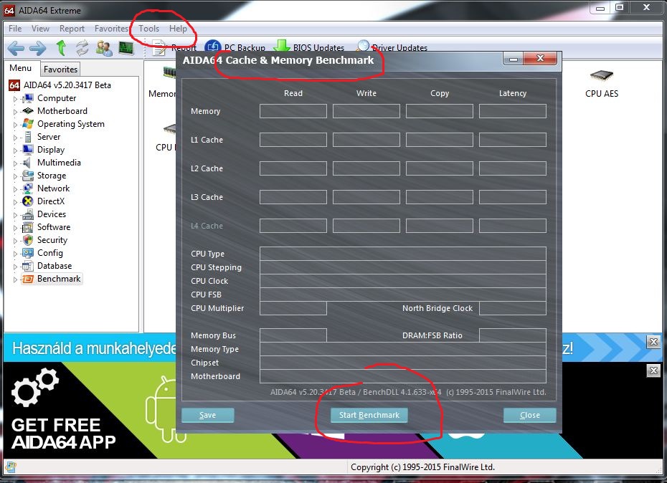Open the Help menu
667x483 pixels.
178,29
